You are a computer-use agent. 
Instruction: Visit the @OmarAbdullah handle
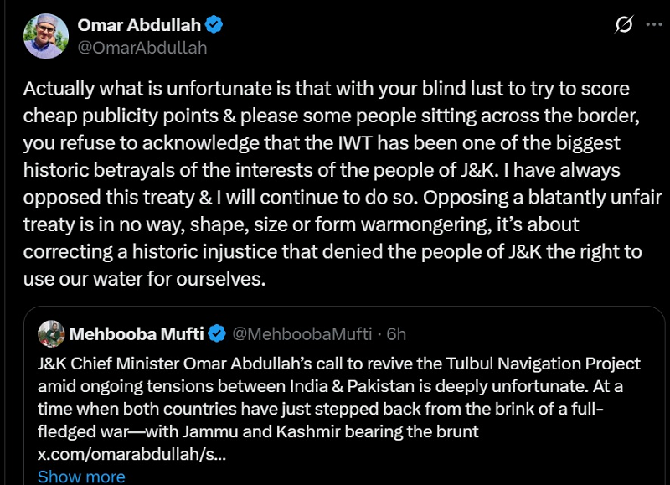point(142,48)
